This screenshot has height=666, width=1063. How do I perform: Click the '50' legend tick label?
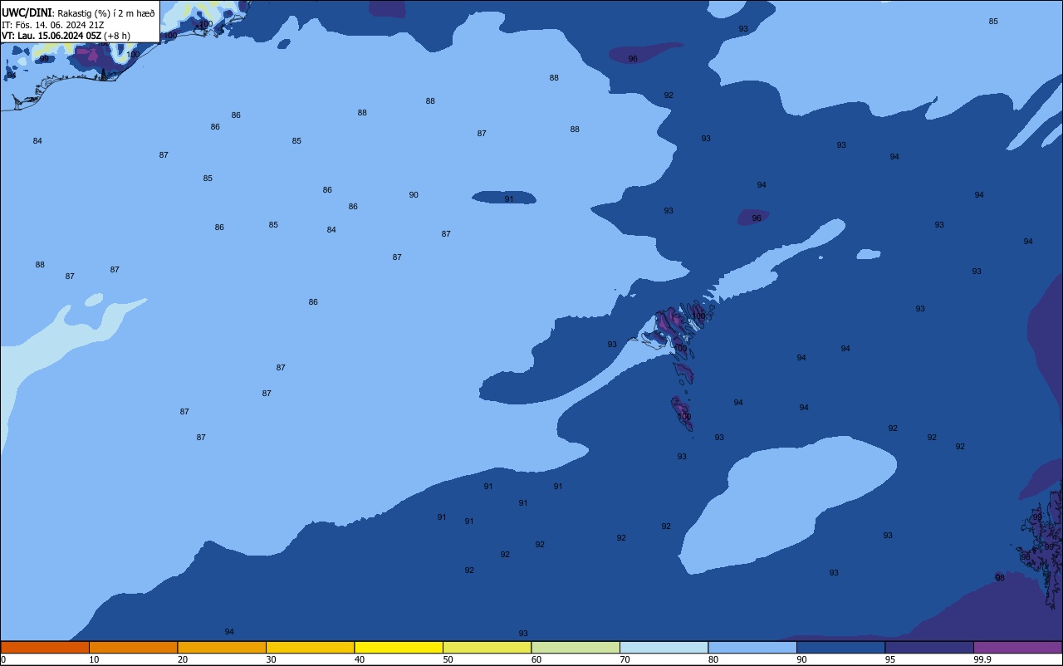point(448,659)
